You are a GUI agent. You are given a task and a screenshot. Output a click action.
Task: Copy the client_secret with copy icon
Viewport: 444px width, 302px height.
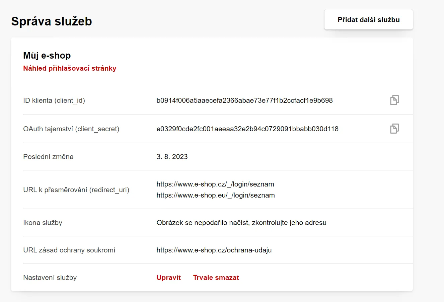(394, 129)
